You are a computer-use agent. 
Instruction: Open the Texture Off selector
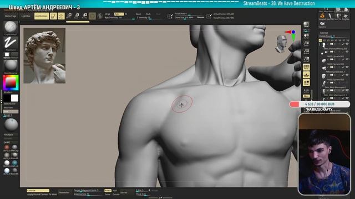(14, 55)
